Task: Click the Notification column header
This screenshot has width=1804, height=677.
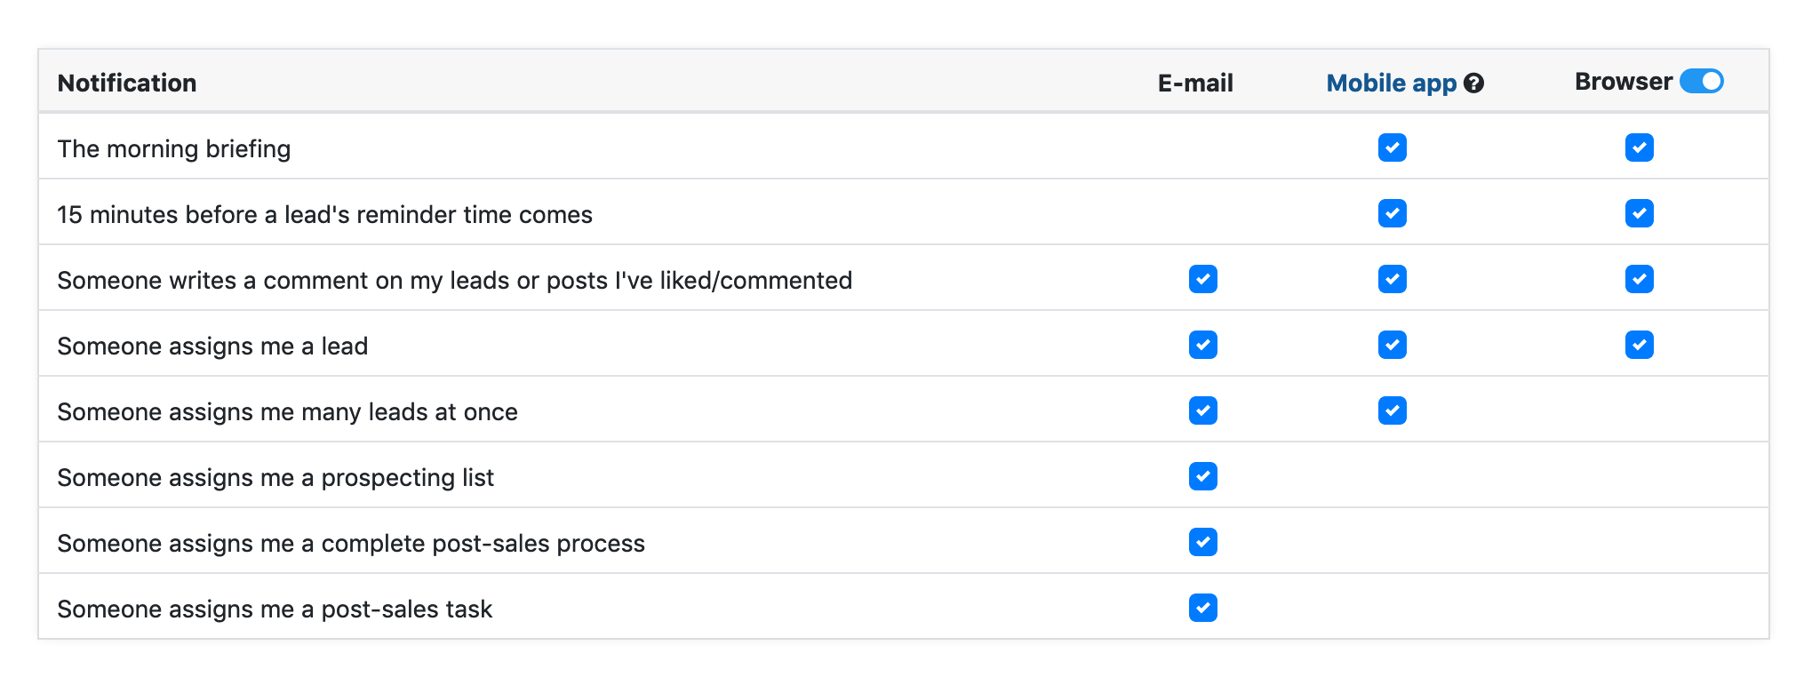Action: pyautogui.click(x=127, y=84)
